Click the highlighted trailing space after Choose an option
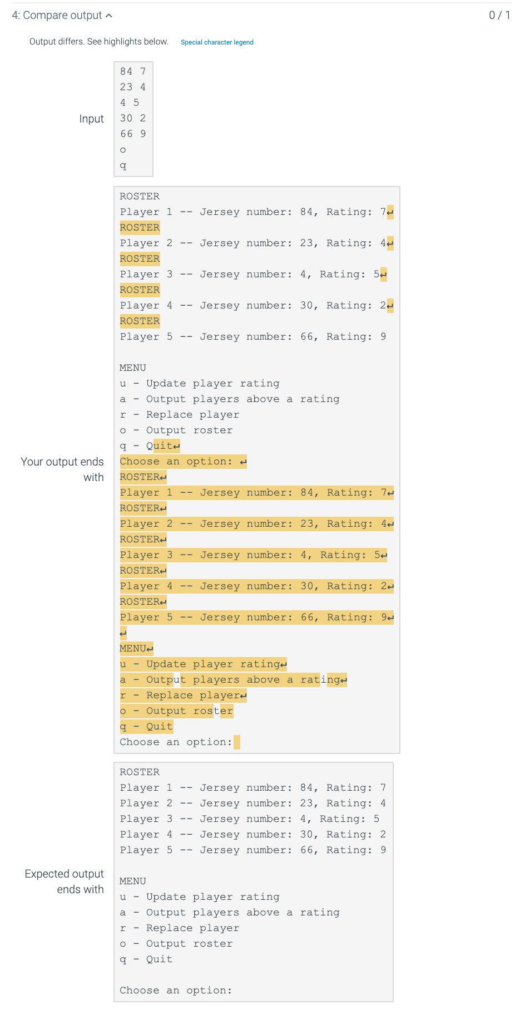 237,742
